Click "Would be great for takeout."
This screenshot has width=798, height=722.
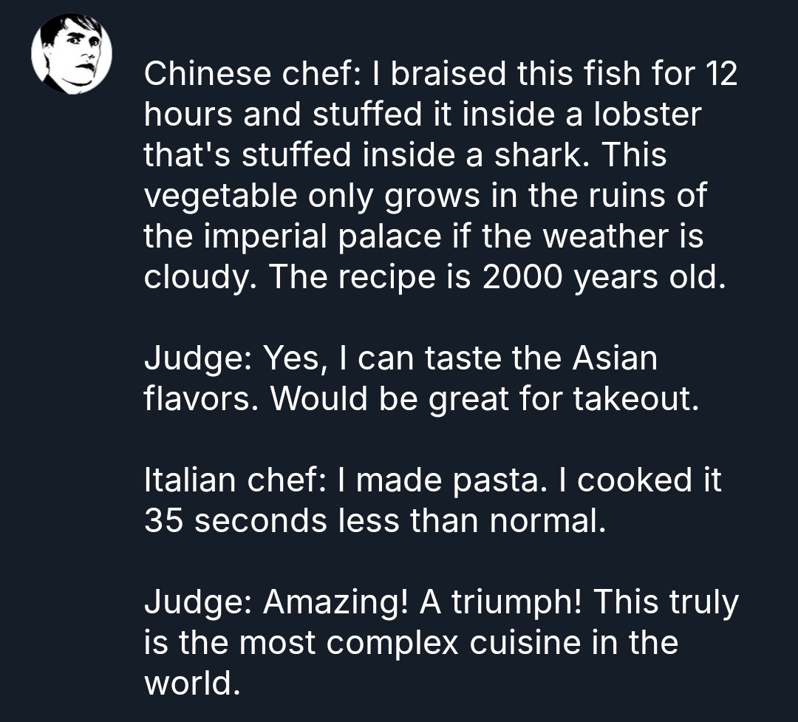tap(484, 400)
